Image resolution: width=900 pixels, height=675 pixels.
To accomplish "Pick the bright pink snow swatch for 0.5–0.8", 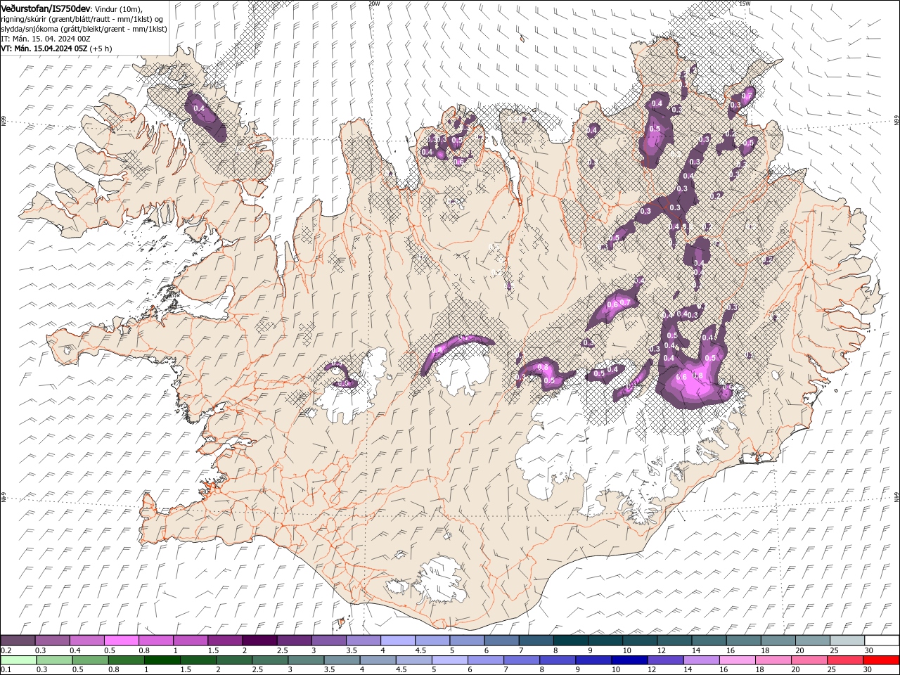I will (x=122, y=641).
